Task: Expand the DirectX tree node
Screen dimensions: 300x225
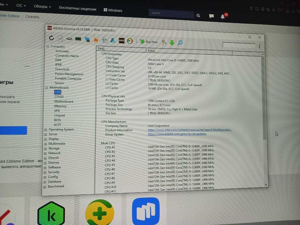Action: (x=45, y=158)
